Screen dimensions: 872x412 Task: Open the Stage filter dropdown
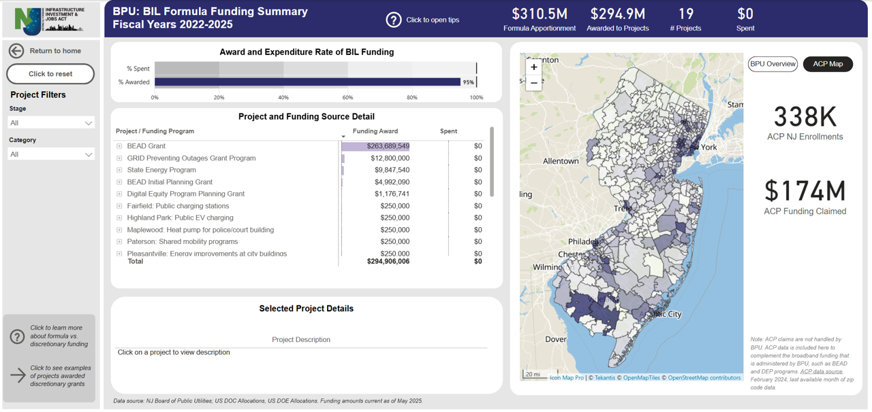coord(51,123)
